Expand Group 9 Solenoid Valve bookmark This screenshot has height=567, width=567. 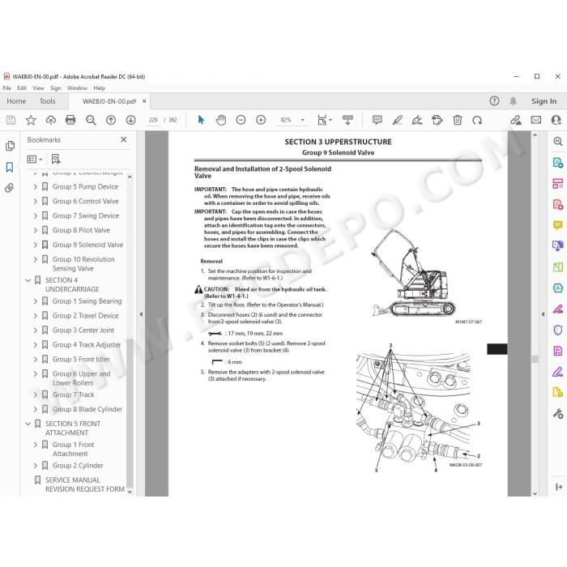(35, 245)
